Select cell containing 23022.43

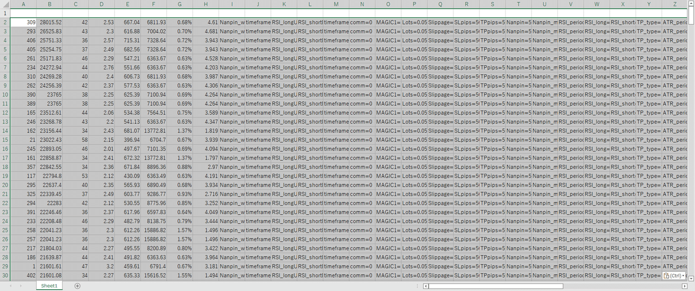[x=50, y=139]
